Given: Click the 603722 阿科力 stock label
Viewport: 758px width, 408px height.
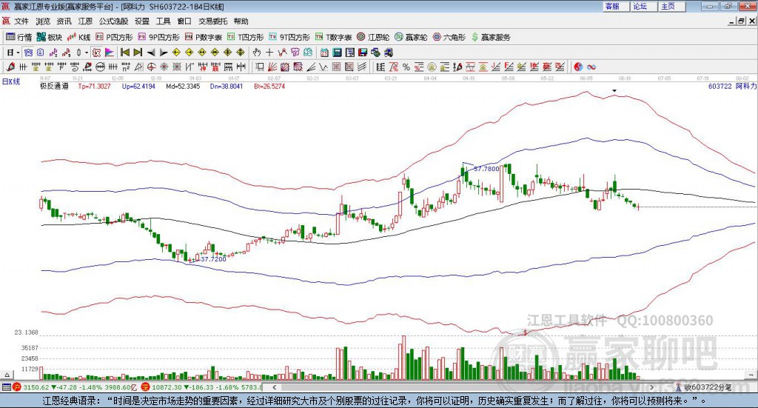Looking at the screenshot, I should pyautogui.click(x=732, y=86).
